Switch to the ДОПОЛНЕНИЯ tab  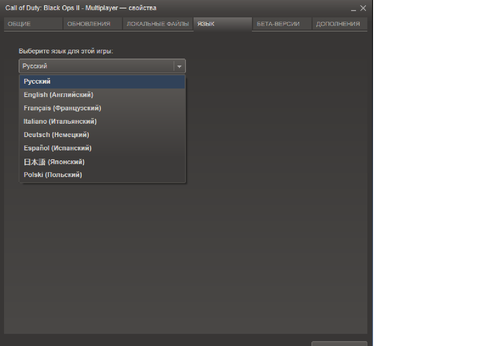click(x=340, y=24)
